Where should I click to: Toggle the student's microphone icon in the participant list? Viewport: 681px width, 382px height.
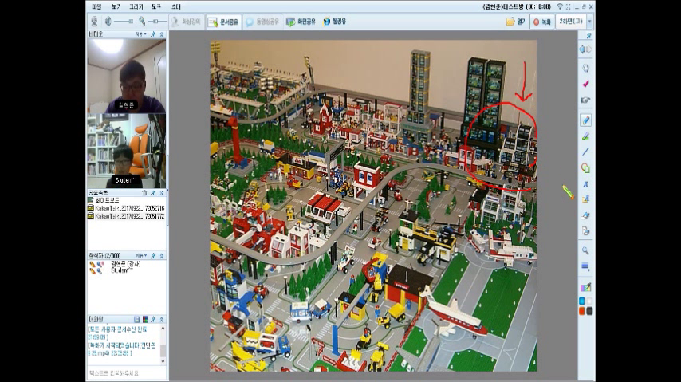pos(100,270)
